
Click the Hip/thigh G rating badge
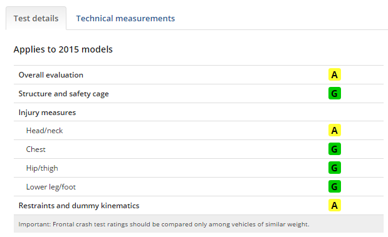click(x=335, y=168)
